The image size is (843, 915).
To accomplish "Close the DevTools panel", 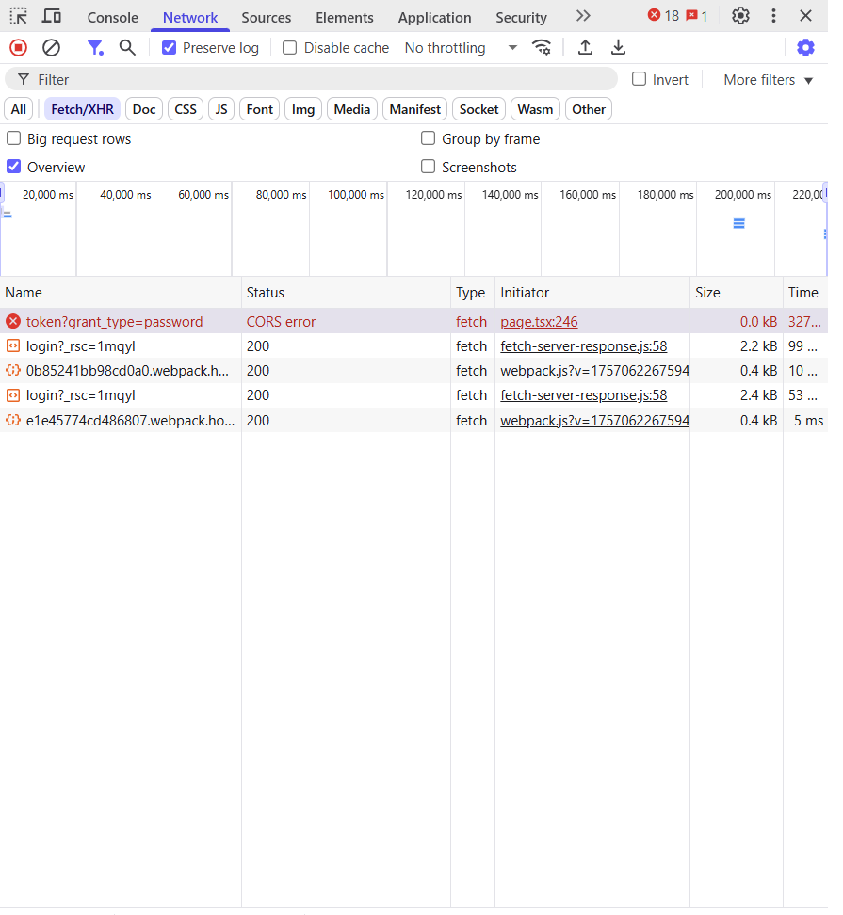I will (x=805, y=16).
